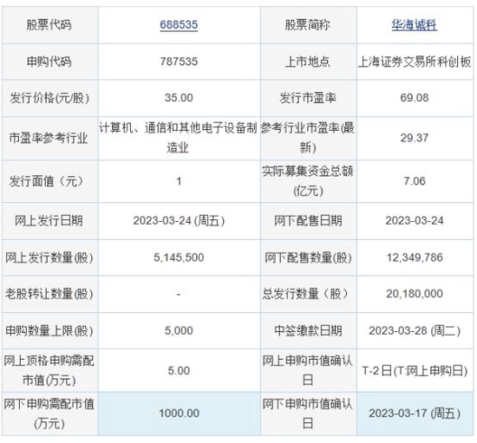
Task: Click the 发行面值（元） label
Action: [46, 181]
